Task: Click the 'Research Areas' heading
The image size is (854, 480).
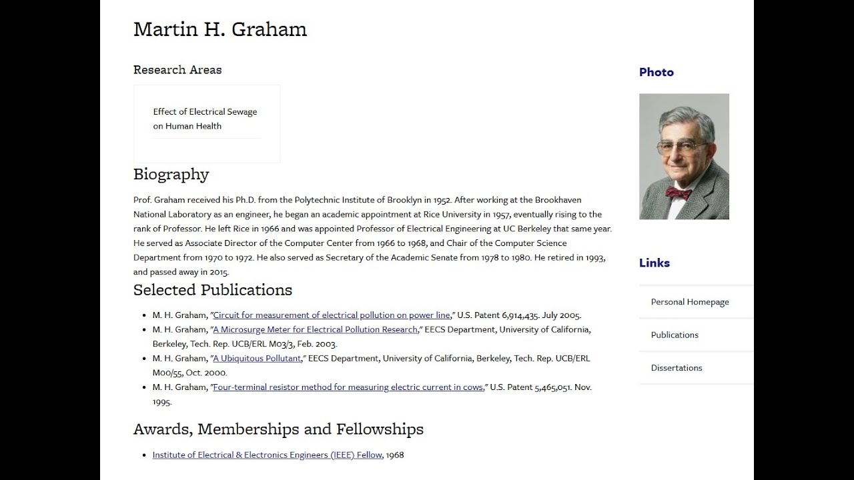Action: pos(177,70)
